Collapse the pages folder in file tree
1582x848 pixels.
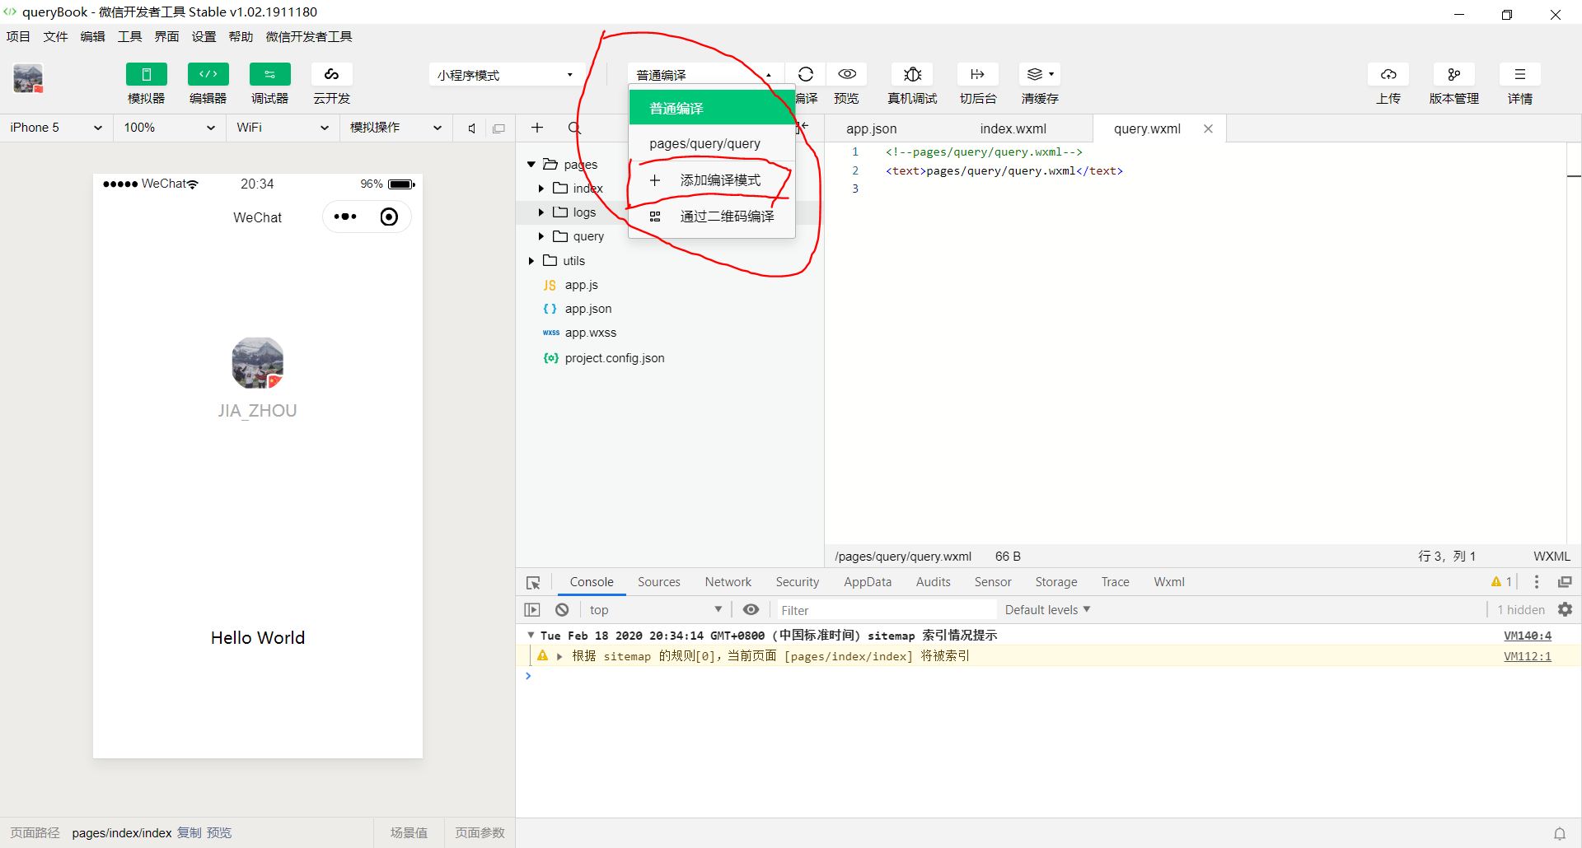coord(531,165)
